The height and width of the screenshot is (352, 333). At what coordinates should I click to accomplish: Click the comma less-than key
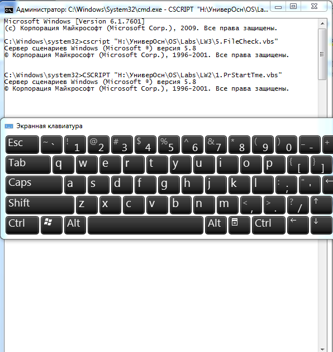251,205
